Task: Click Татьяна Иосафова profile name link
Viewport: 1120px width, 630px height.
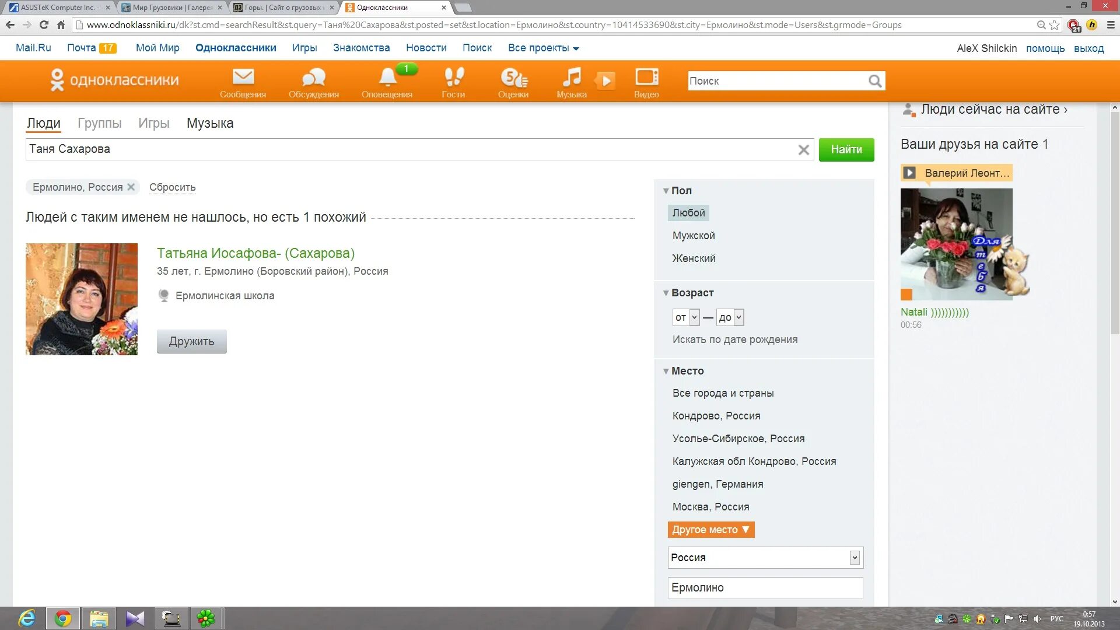Action: [x=256, y=253]
